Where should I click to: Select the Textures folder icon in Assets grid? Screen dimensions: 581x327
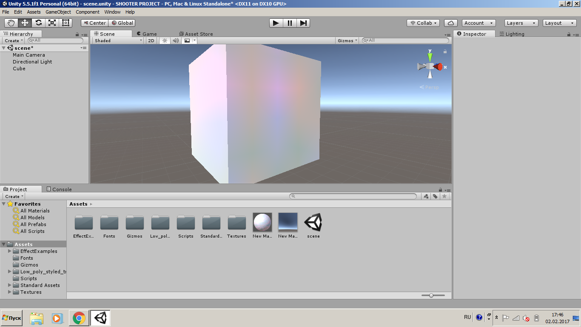(x=237, y=223)
